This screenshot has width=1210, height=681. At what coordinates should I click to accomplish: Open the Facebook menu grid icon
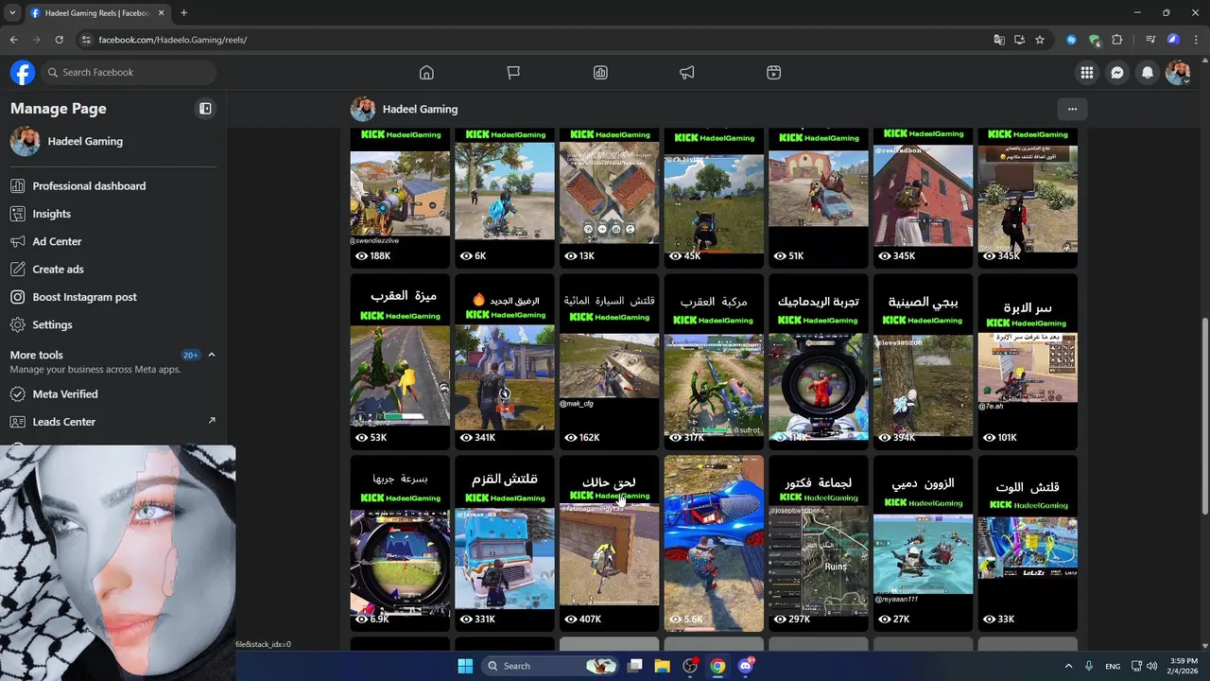(1087, 72)
